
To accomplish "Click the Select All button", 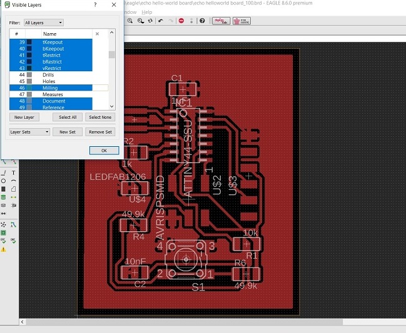I will tap(68, 117).
